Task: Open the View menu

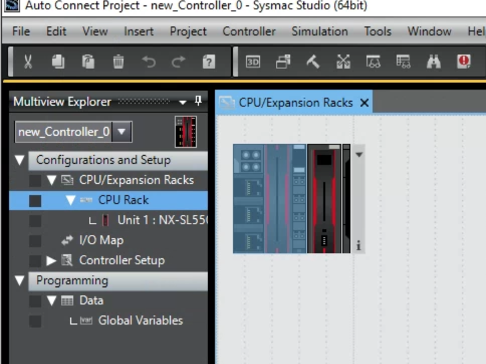Action: click(x=95, y=31)
